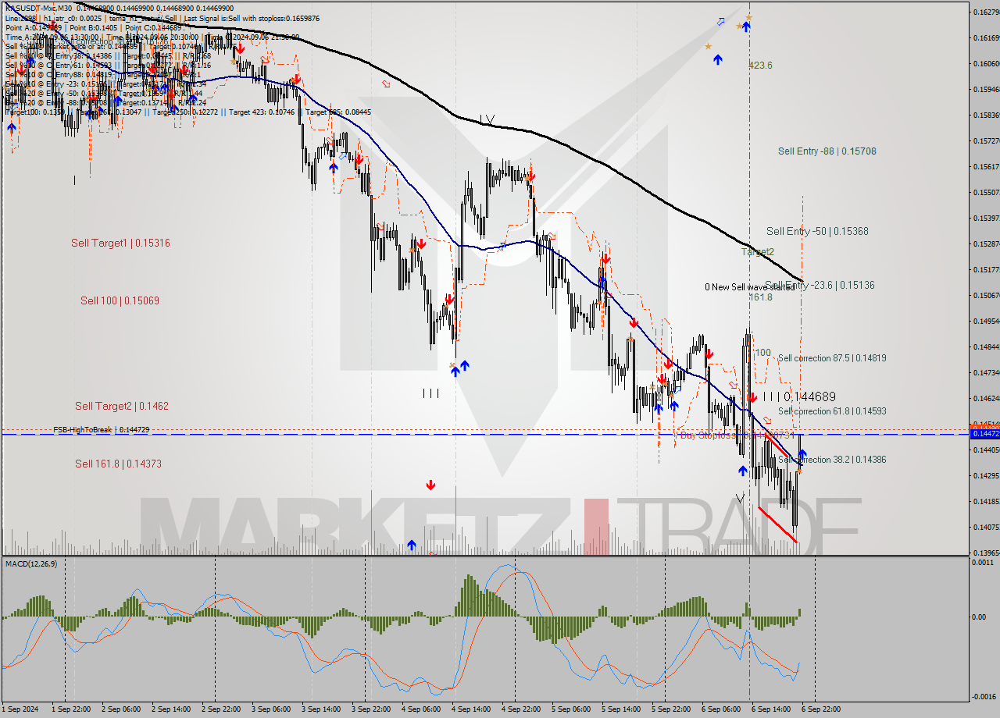Click the symbol and timeframe title text
Viewport: 1000px width, 718px height.
click(x=39, y=8)
